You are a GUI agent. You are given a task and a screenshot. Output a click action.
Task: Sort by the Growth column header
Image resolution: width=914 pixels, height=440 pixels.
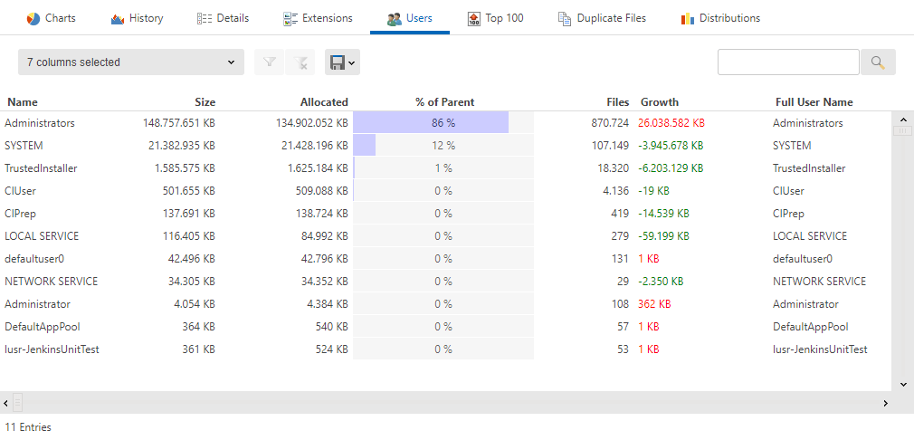[659, 102]
